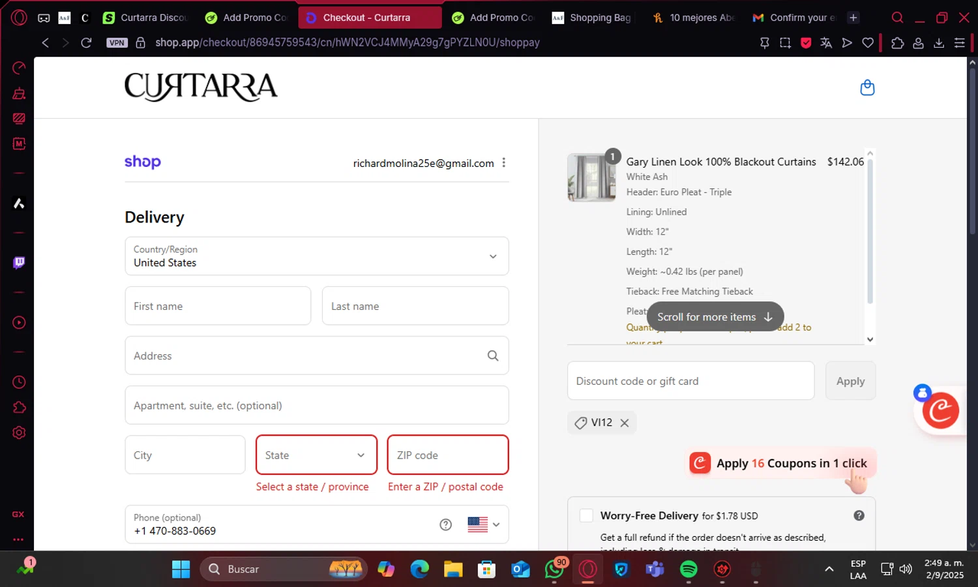Viewport: 978px width, 587px height.
Task: Click the GX Control sidebar icon
Action: click(19, 68)
